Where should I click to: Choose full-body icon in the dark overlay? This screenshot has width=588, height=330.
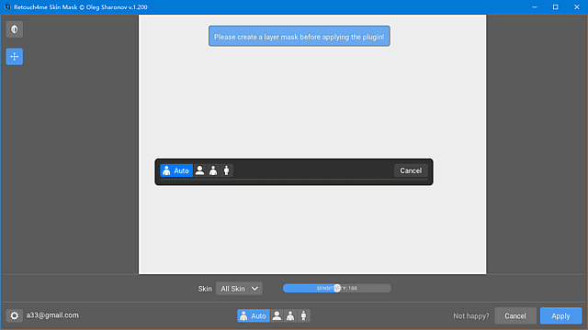coord(227,170)
